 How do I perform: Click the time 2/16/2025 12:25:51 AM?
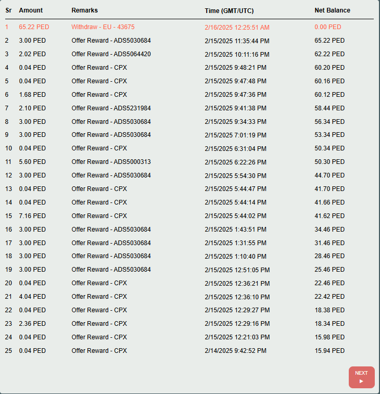pyautogui.click(x=237, y=28)
